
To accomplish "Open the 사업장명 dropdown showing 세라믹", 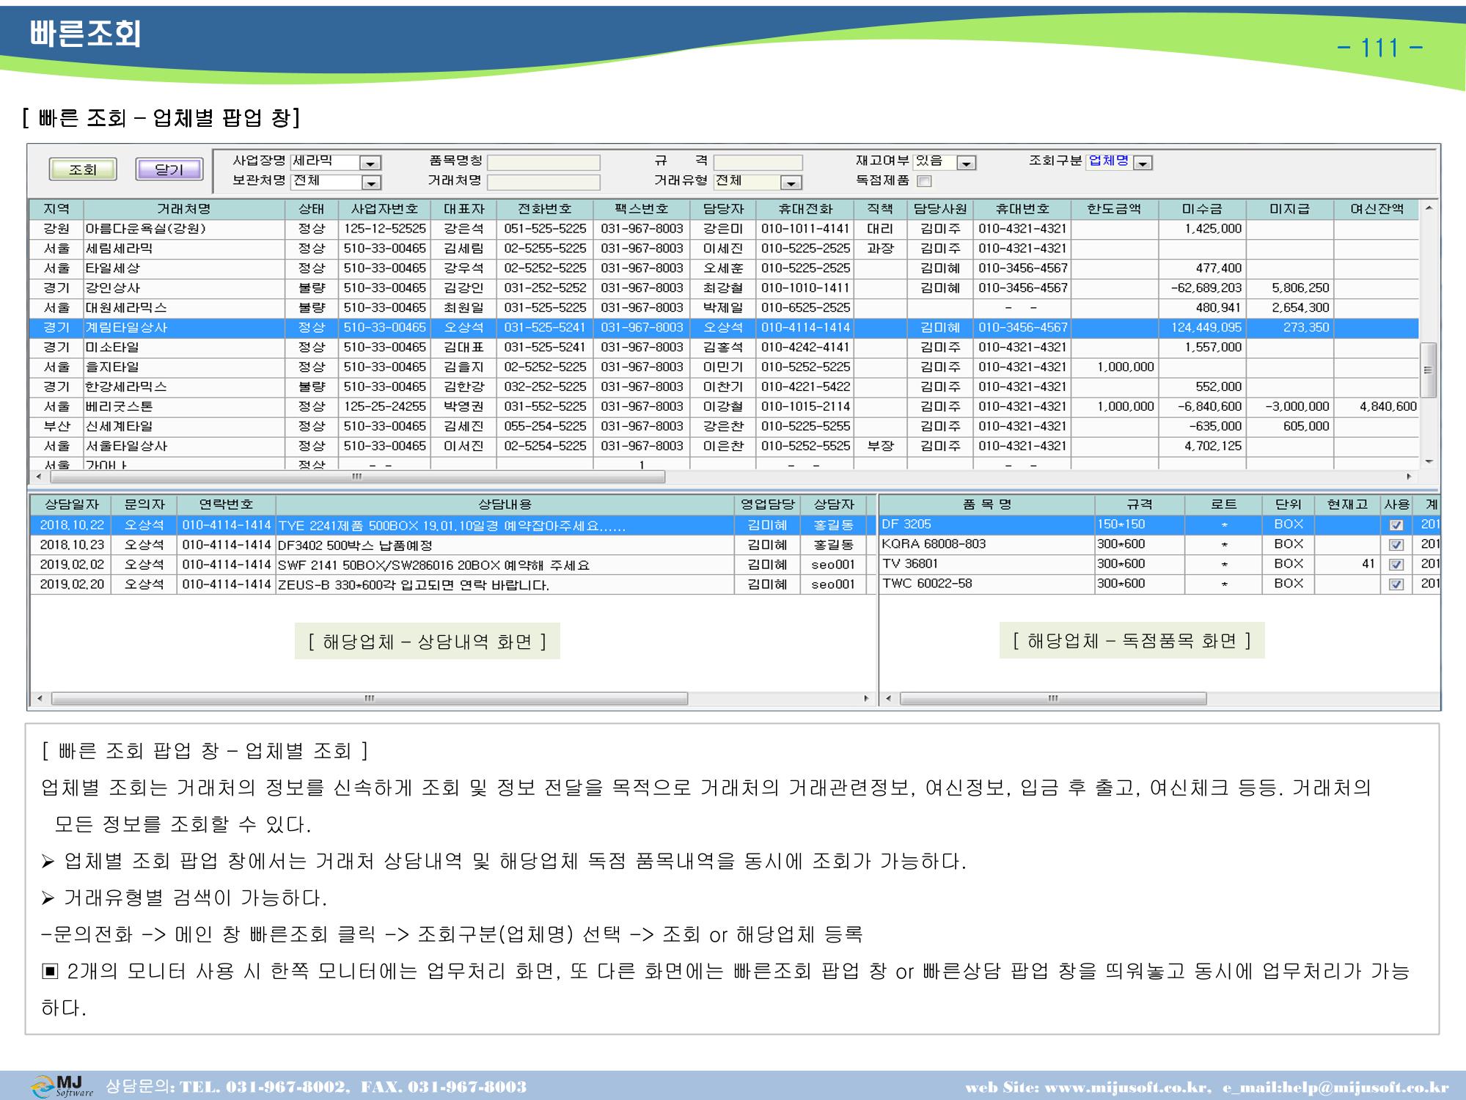I will click(x=372, y=163).
